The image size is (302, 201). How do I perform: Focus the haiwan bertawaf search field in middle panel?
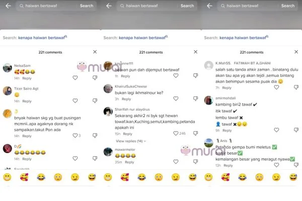pos(148,6)
